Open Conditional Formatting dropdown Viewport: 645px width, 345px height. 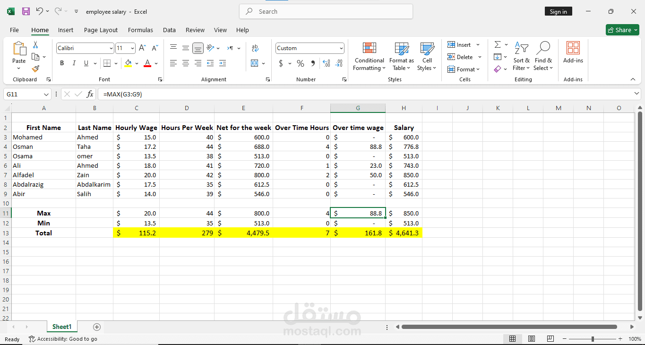[x=370, y=56]
